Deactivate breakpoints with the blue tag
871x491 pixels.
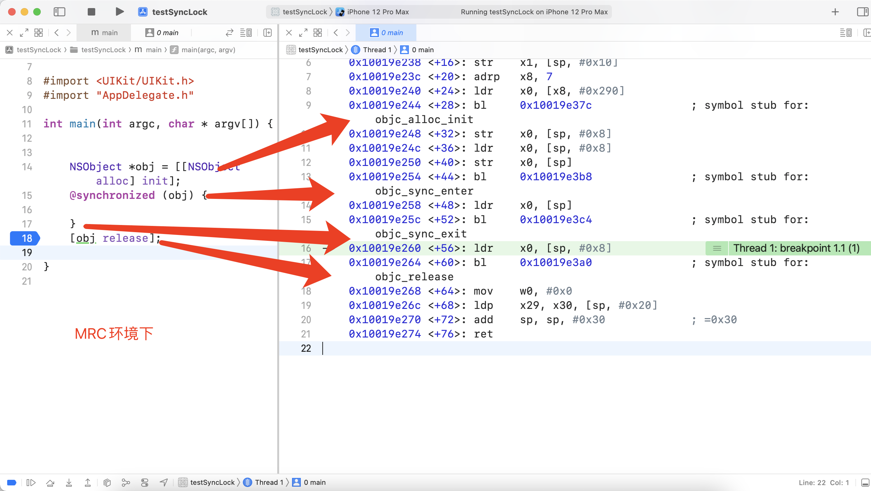[x=12, y=482]
